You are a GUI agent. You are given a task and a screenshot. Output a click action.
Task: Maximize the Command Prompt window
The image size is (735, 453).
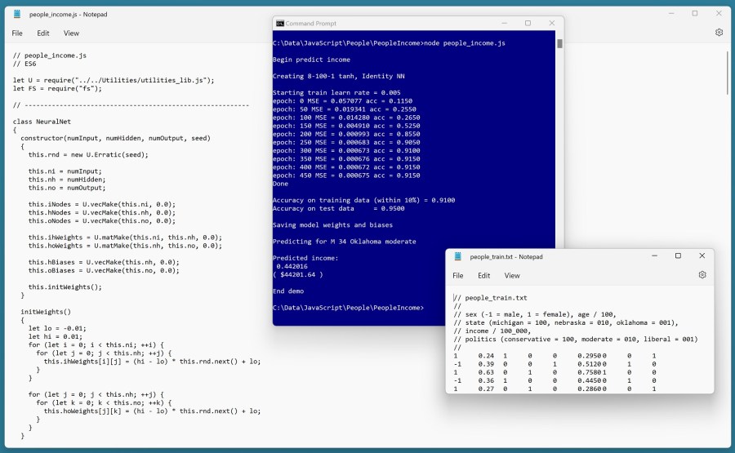[x=528, y=23]
